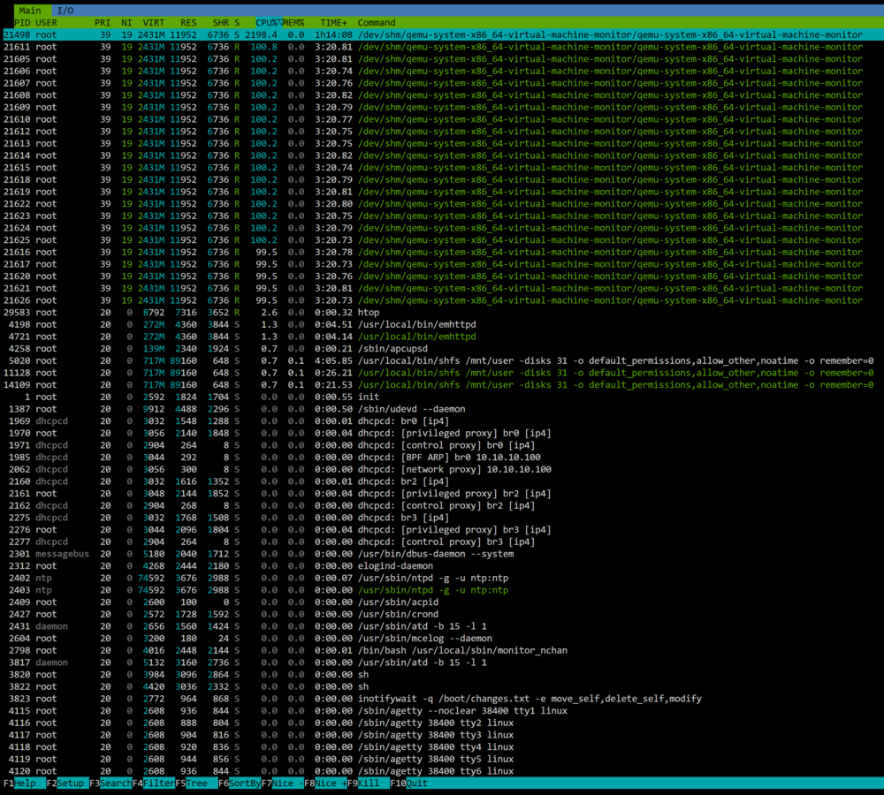Sort processes by RES column
This screenshot has width=884, height=795.
click(x=188, y=23)
